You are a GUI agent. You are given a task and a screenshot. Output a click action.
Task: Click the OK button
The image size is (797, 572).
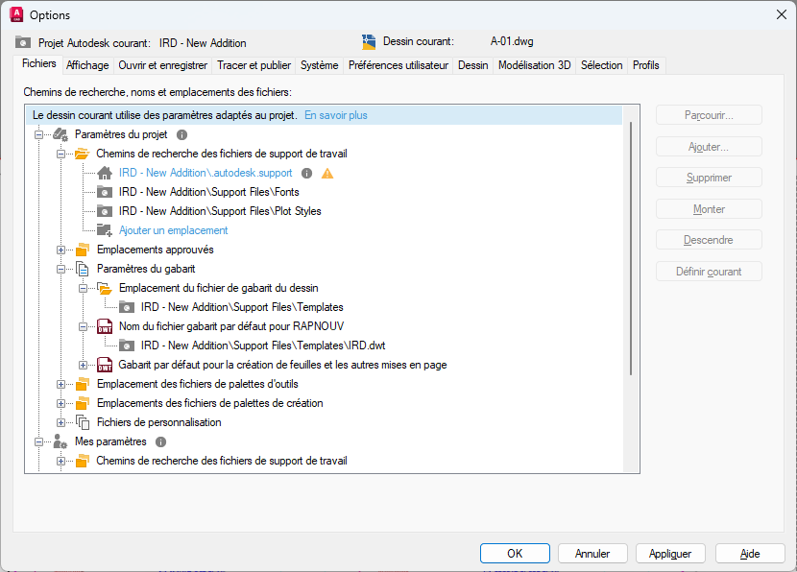[x=515, y=553]
